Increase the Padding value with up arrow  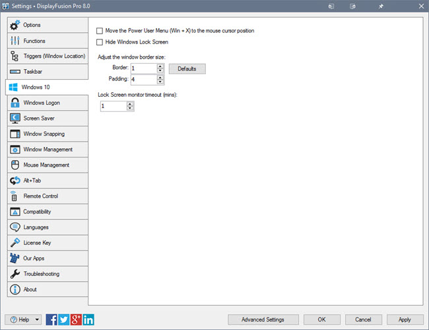(x=160, y=78)
